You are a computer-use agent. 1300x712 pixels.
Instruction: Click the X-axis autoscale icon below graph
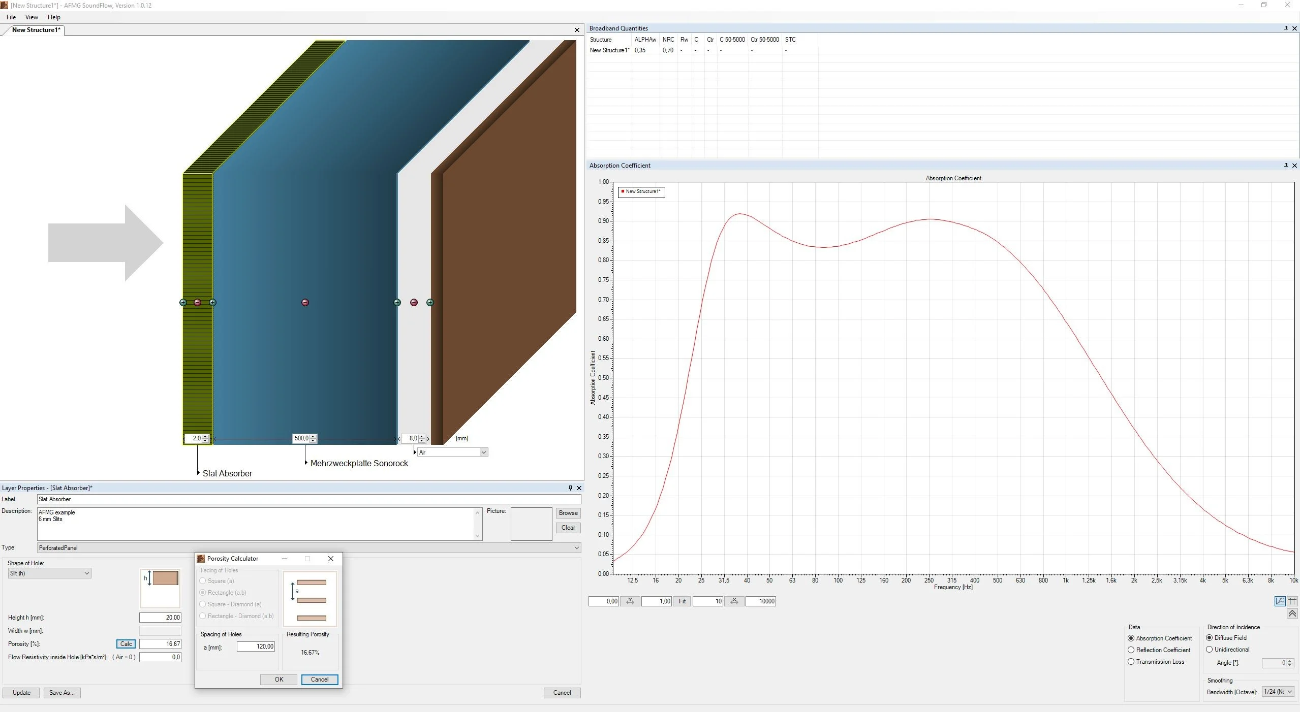[x=734, y=601]
